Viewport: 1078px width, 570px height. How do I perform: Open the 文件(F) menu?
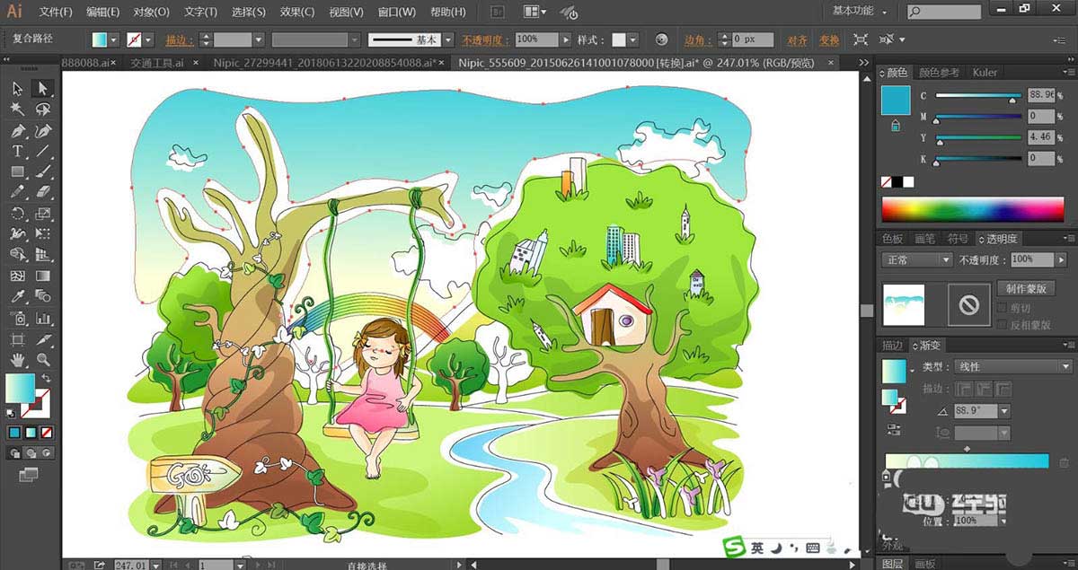point(56,12)
